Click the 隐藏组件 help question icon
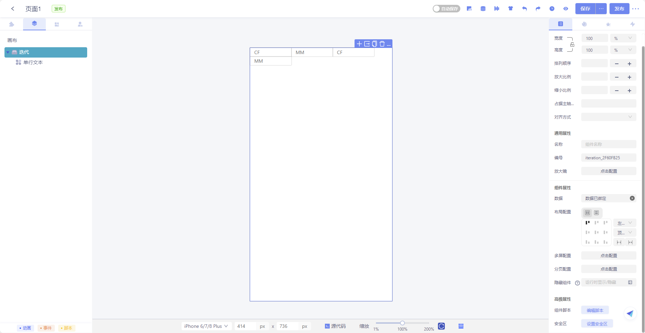 [x=577, y=283]
